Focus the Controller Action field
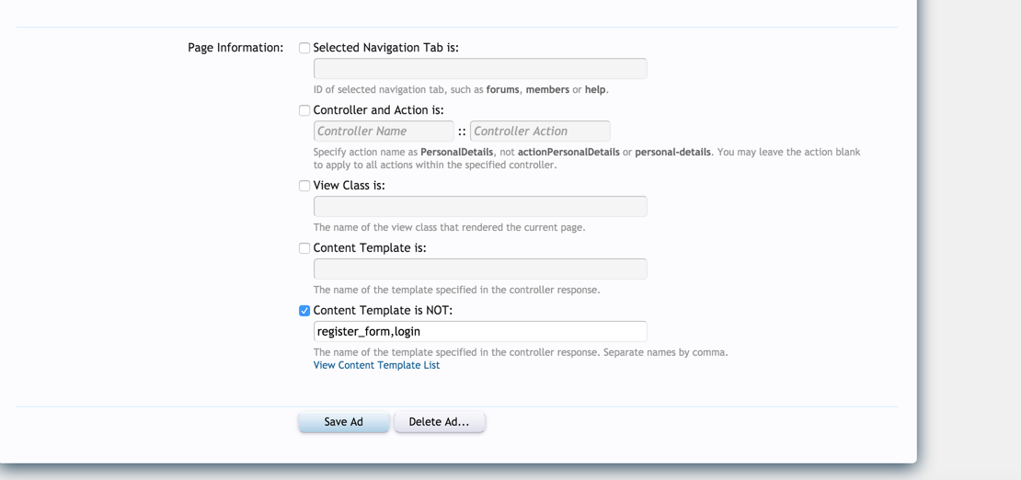The image size is (1021, 480). point(541,131)
